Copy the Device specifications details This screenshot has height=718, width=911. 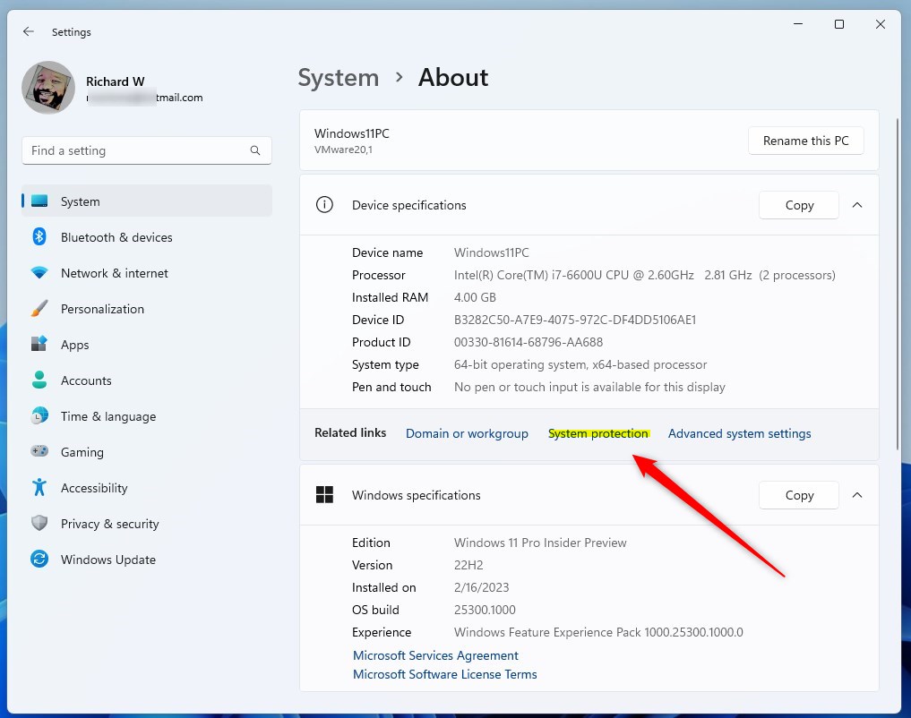[x=798, y=205]
